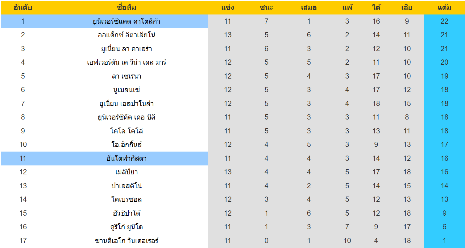
Task: Select highlighted team อันโตฟากัสตา
Action: [x=127, y=158]
